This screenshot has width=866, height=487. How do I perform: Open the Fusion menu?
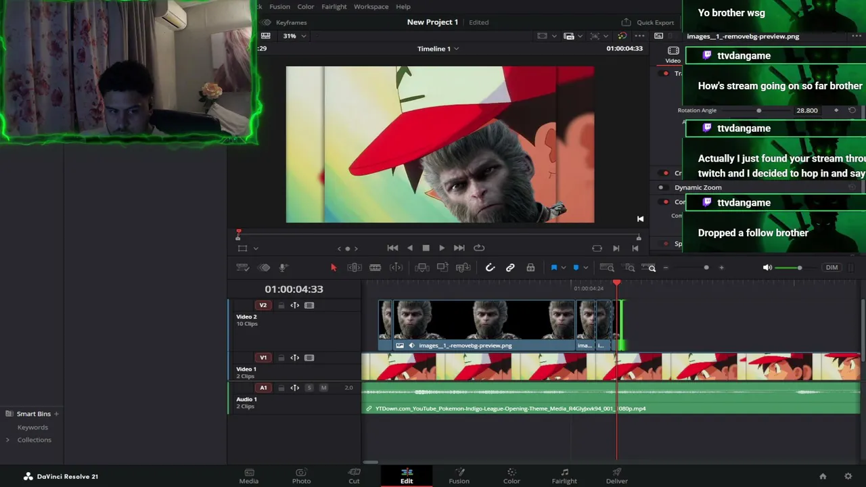279,7
